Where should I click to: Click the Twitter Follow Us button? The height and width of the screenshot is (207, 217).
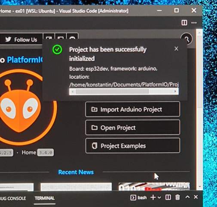pos(21,40)
